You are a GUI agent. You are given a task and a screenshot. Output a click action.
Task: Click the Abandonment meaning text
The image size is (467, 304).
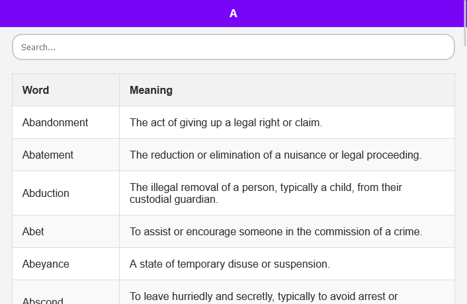tap(226, 122)
